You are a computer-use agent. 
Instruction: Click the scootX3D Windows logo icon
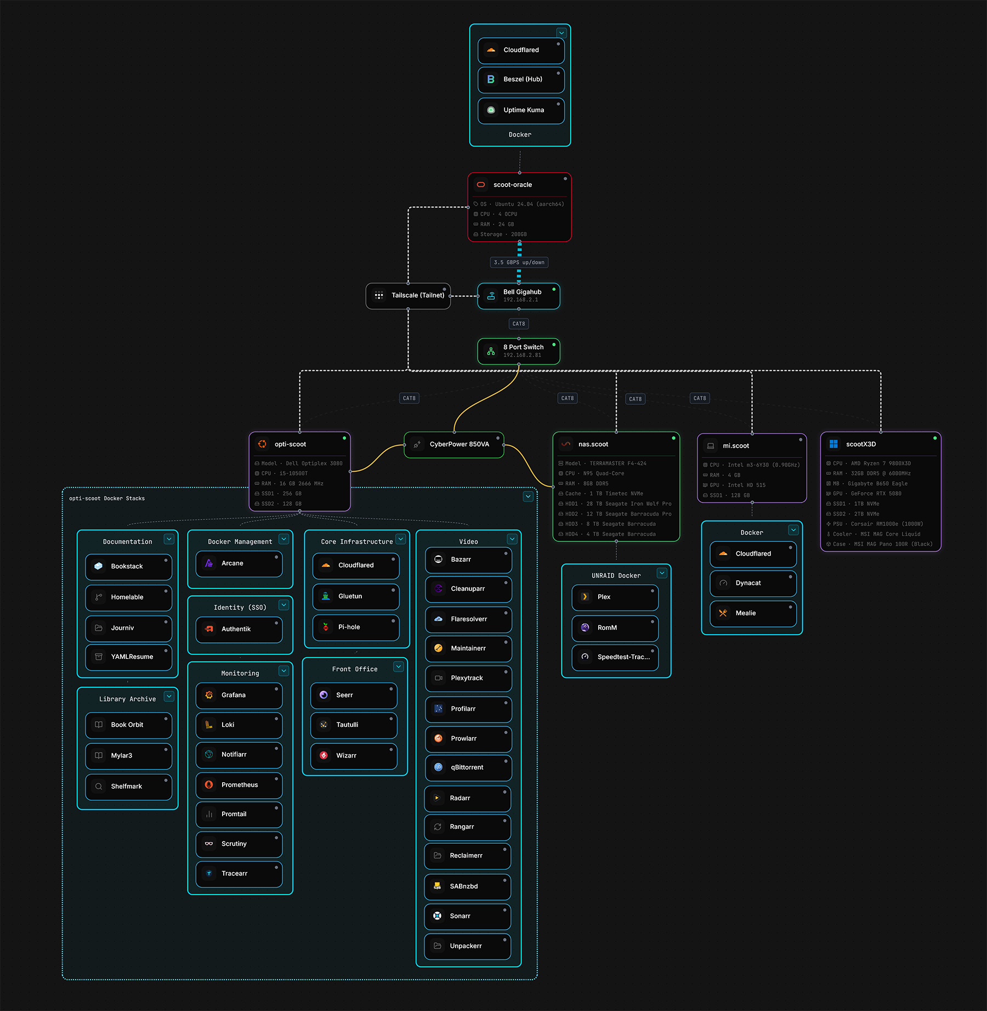coord(833,444)
